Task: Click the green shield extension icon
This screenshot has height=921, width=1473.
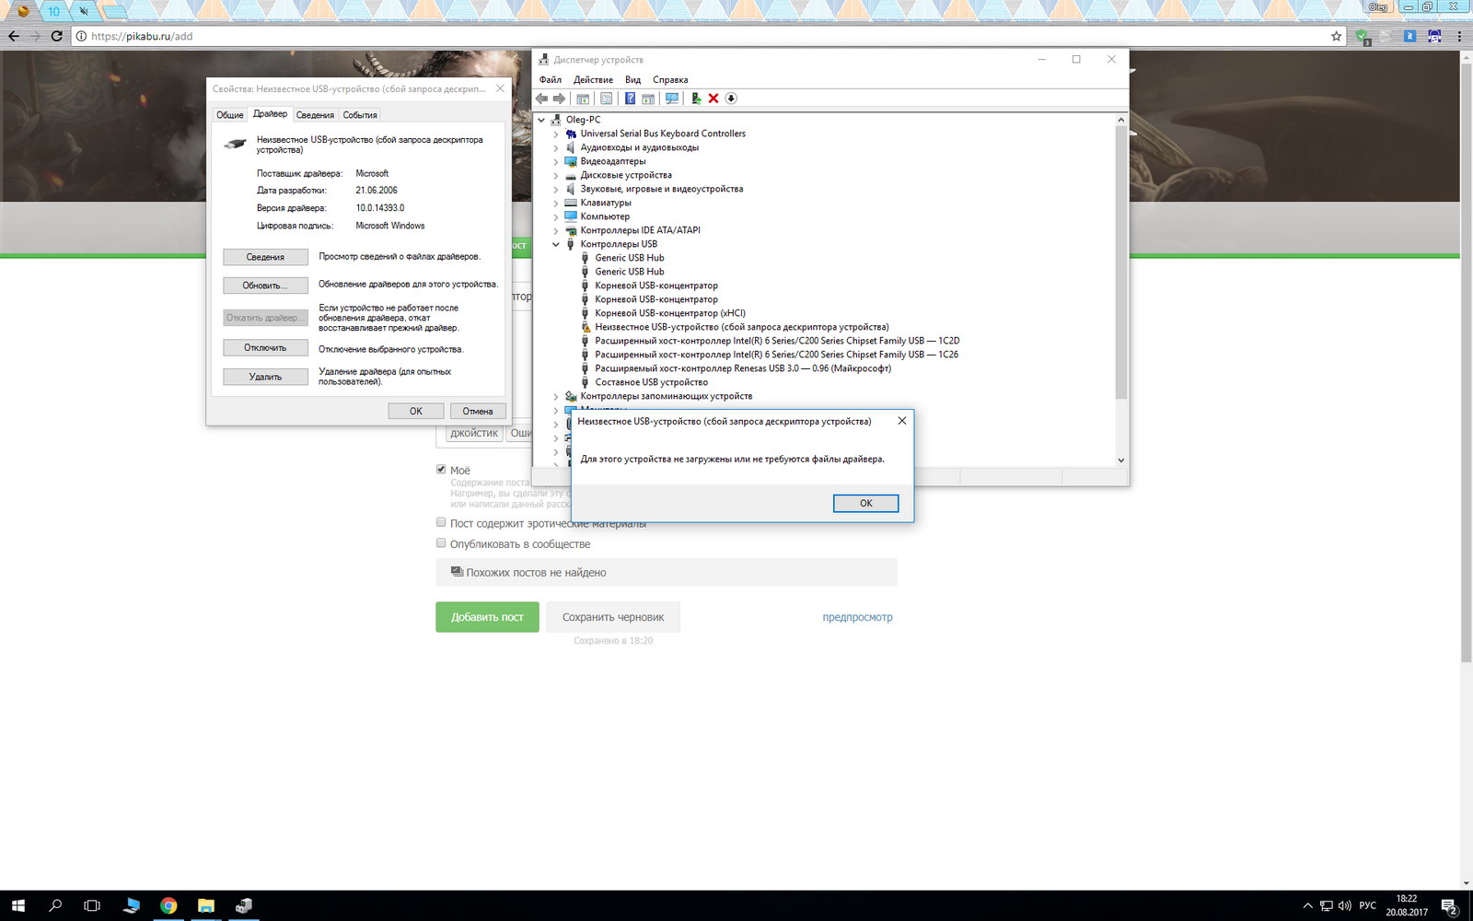Action: [x=1362, y=36]
